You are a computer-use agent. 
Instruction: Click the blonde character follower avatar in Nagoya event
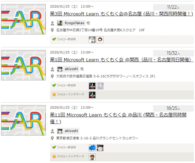coord(92,40)
